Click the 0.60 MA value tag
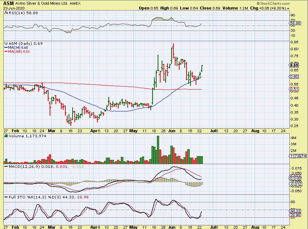Viewport: 308px width, 229px height. point(294,76)
